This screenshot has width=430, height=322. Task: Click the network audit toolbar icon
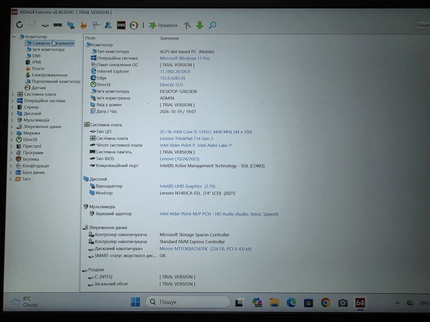[96, 25]
